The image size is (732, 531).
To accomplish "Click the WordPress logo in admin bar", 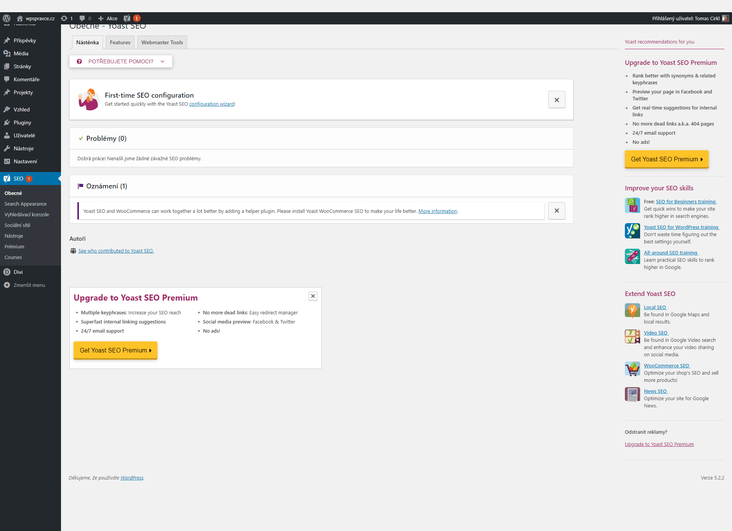I will (x=6, y=18).
